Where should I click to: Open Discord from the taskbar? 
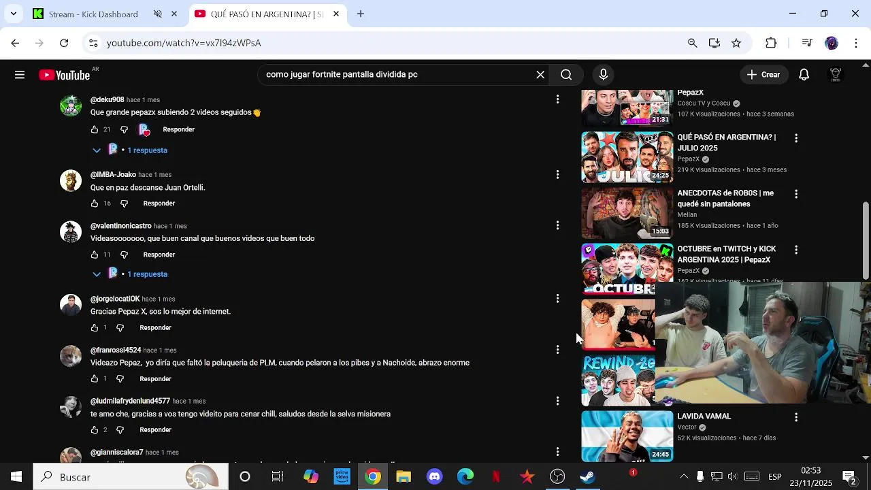[434, 477]
